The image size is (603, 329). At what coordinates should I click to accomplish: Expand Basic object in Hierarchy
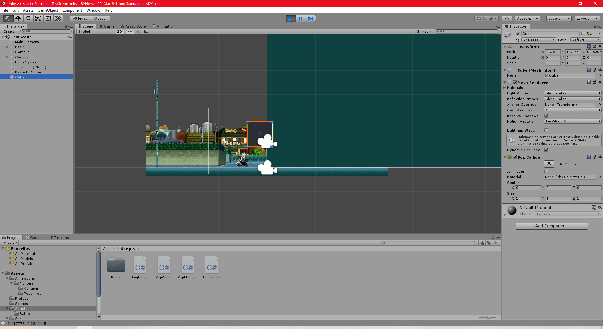(7, 47)
